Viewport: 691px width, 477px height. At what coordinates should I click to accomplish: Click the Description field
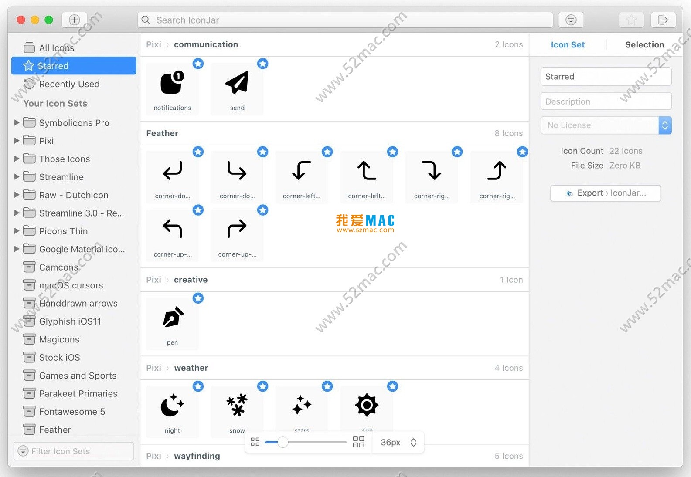pos(606,101)
